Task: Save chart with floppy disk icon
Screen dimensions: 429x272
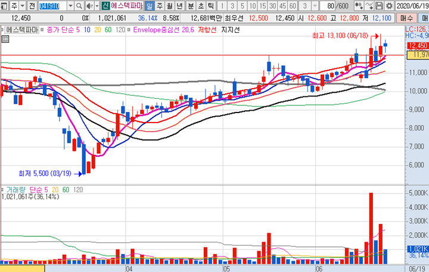Action: [x=379, y=5]
